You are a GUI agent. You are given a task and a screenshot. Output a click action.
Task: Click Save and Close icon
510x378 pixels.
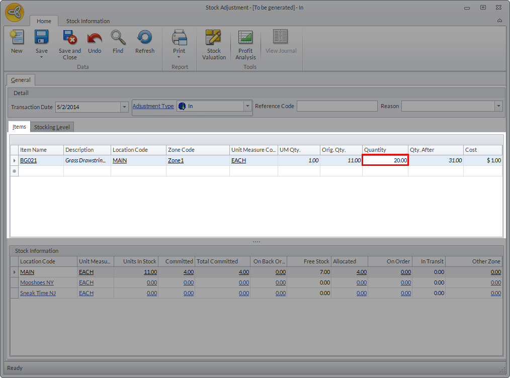click(69, 38)
